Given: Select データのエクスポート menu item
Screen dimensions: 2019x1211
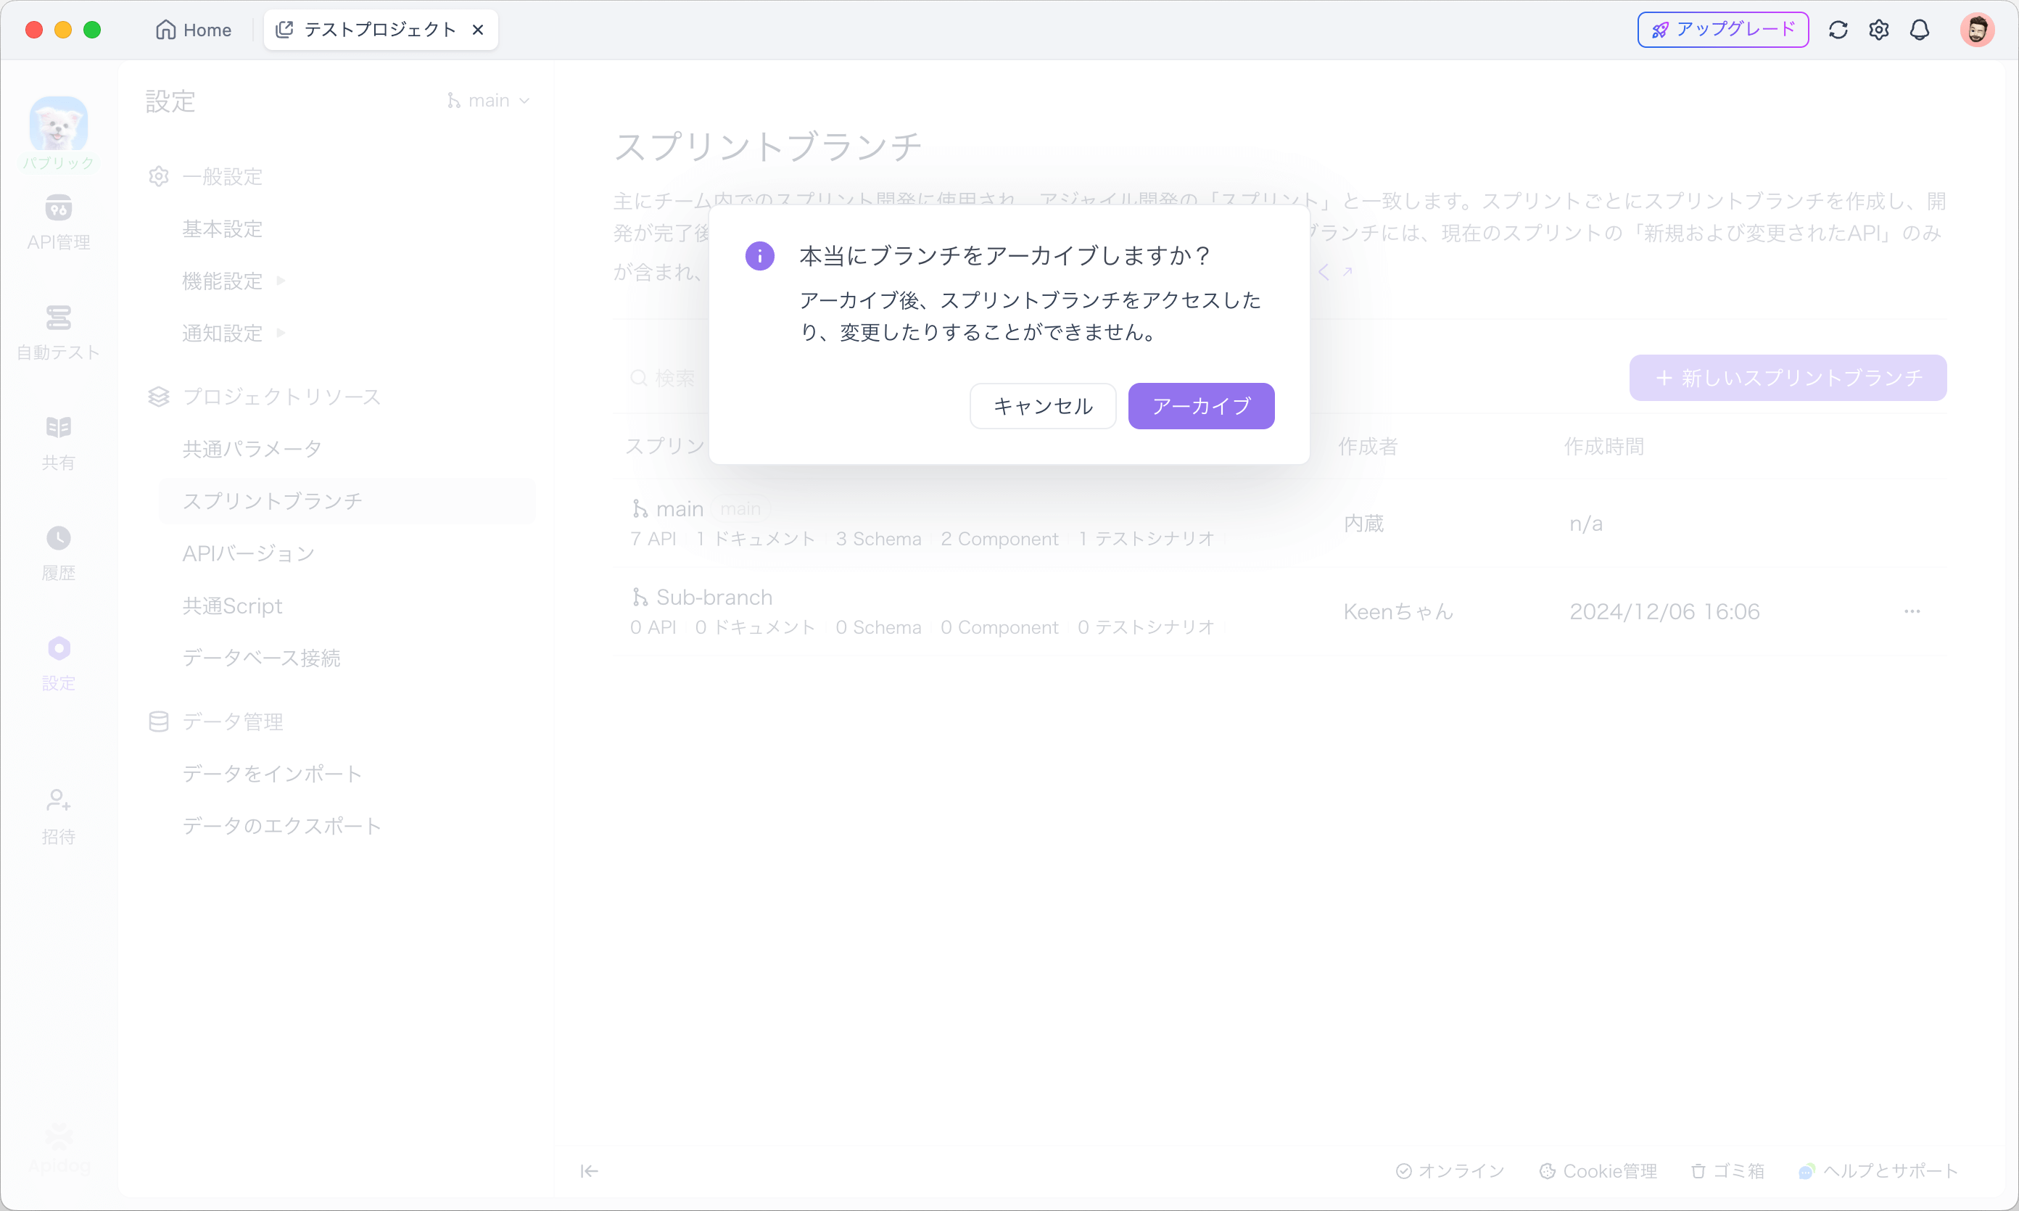Looking at the screenshot, I should click(281, 826).
